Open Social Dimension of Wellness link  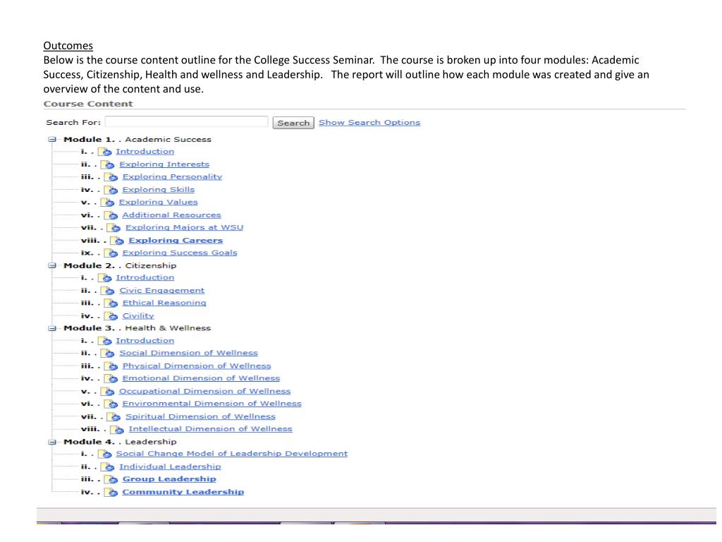point(189,354)
